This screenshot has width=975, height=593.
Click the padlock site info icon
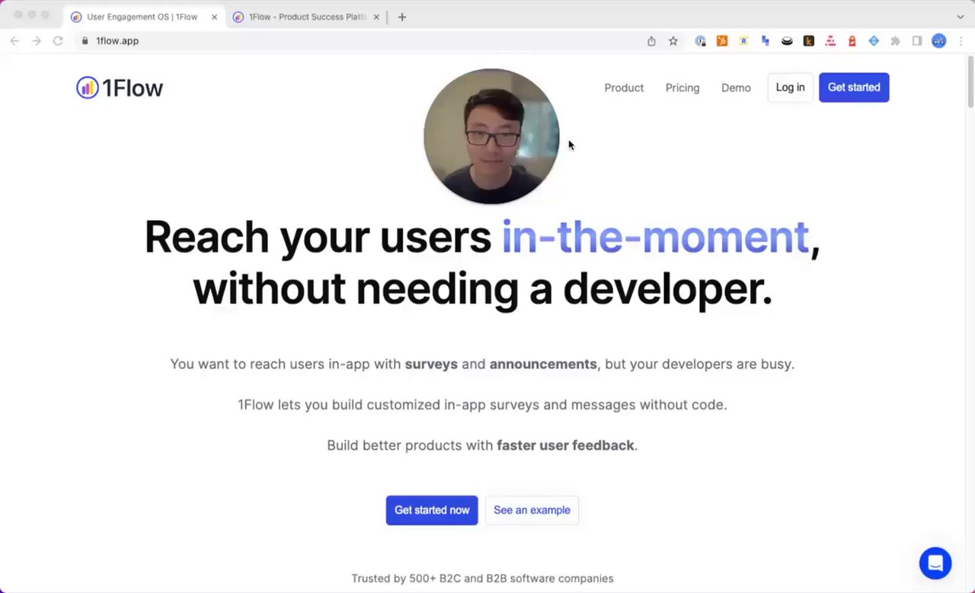[85, 41]
